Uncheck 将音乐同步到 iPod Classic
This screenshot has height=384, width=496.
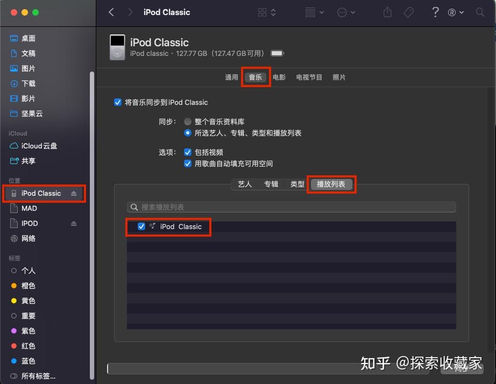pos(117,102)
